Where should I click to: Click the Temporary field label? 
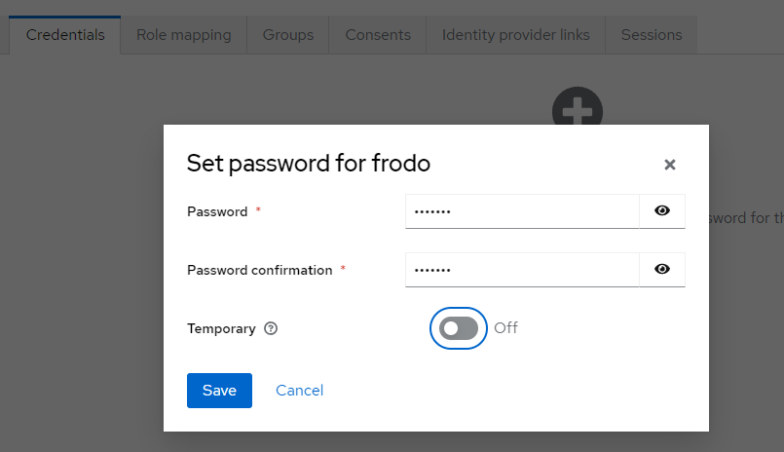pos(221,328)
